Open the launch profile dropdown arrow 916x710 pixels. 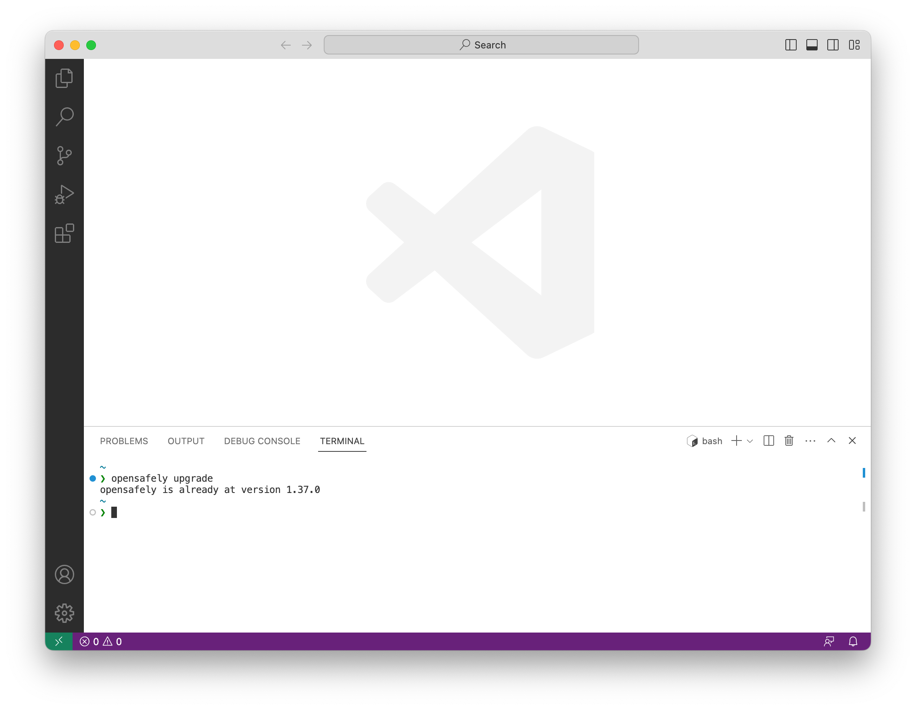pos(750,441)
